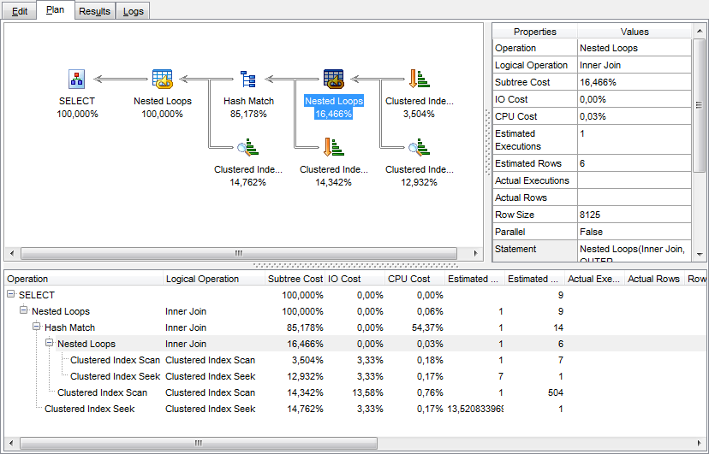The width and height of the screenshot is (709, 454).
Task: Click the highlighted Nested Loops 16,466% icon
Action: pyautogui.click(x=334, y=79)
